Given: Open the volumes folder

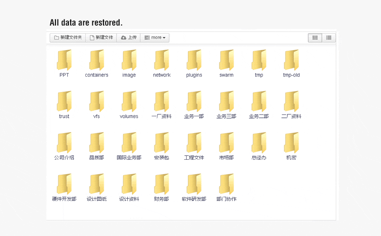Looking at the screenshot, I should pos(129,102).
